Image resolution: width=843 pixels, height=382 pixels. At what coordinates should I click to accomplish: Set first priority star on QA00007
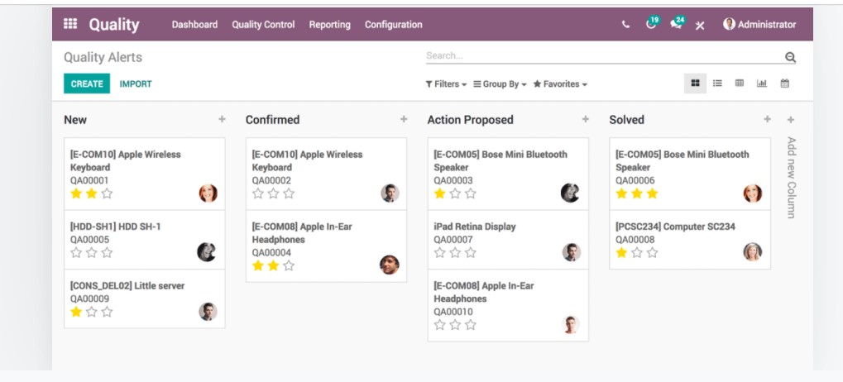[x=440, y=252]
